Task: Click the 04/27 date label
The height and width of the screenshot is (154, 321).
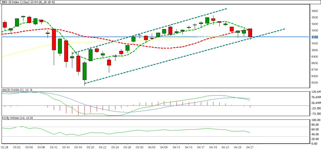Action: (250, 147)
